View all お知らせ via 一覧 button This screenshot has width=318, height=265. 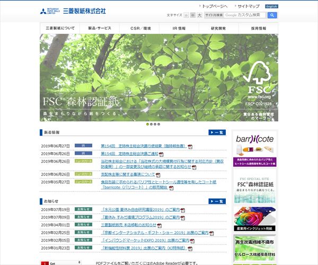[x=217, y=201]
